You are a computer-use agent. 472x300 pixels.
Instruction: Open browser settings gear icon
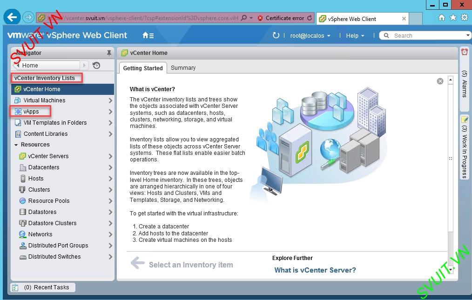pos(465,18)
